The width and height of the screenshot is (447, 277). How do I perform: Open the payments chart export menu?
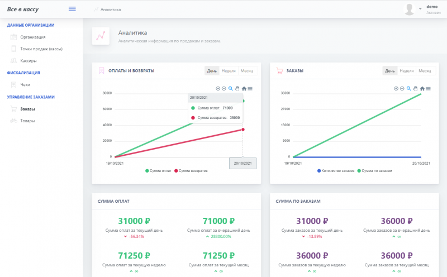coord(250,88)
